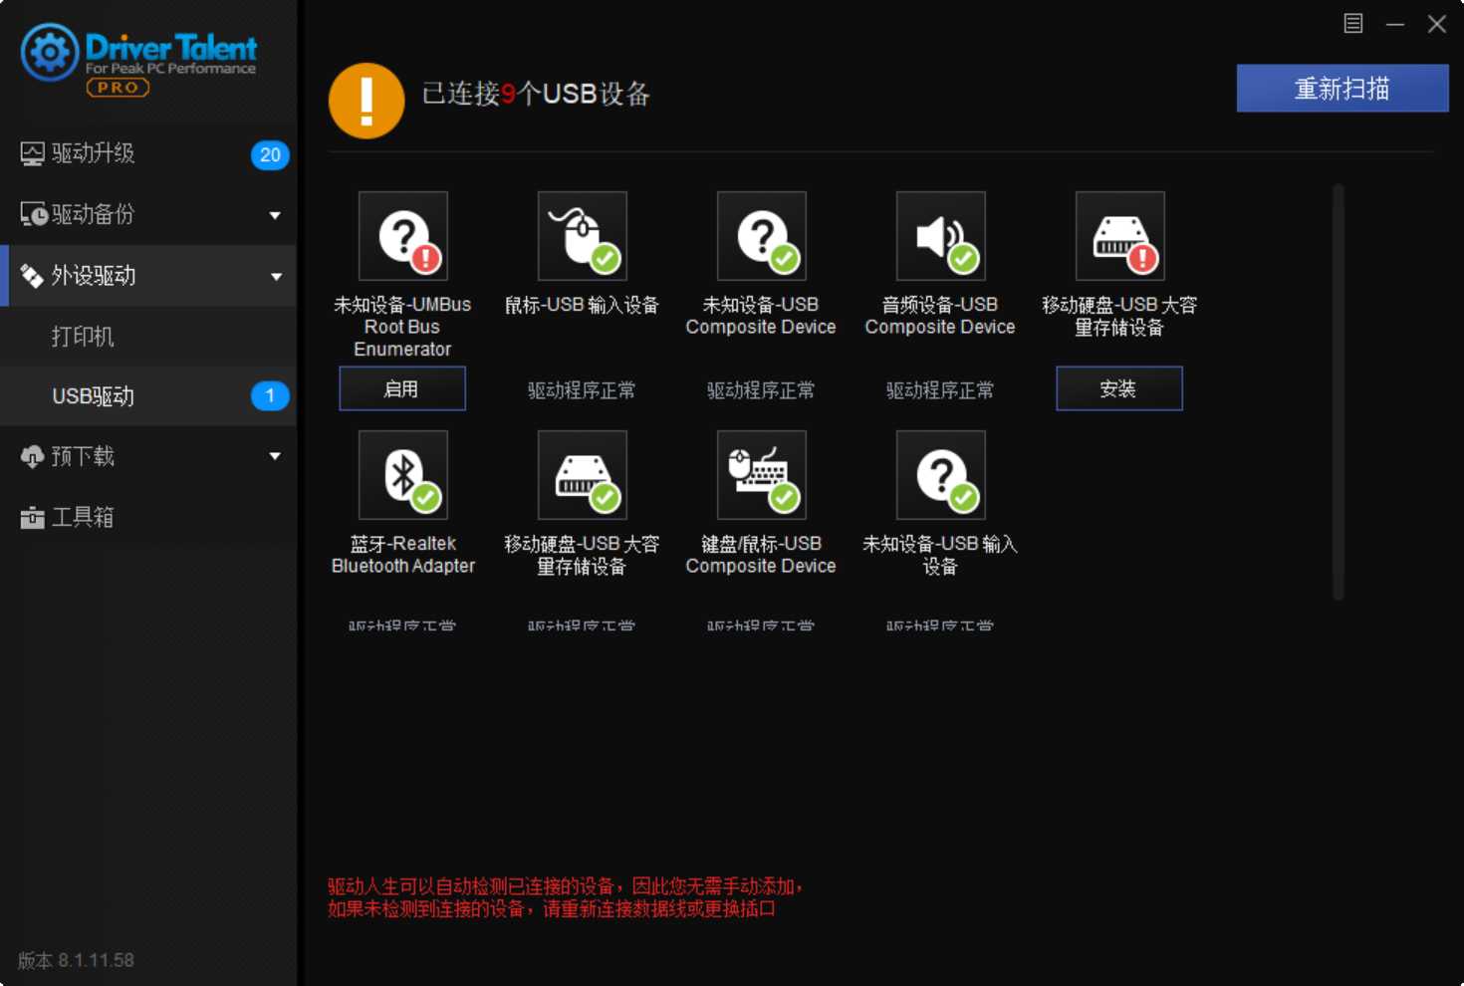Collapse the 外设驱动 dropdown arrow
Screen dimensions: 1464x986
276,277
